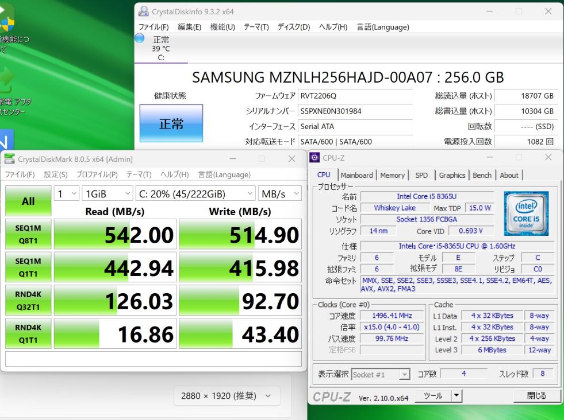Switch to the Graphics tab

click(452, 175)
